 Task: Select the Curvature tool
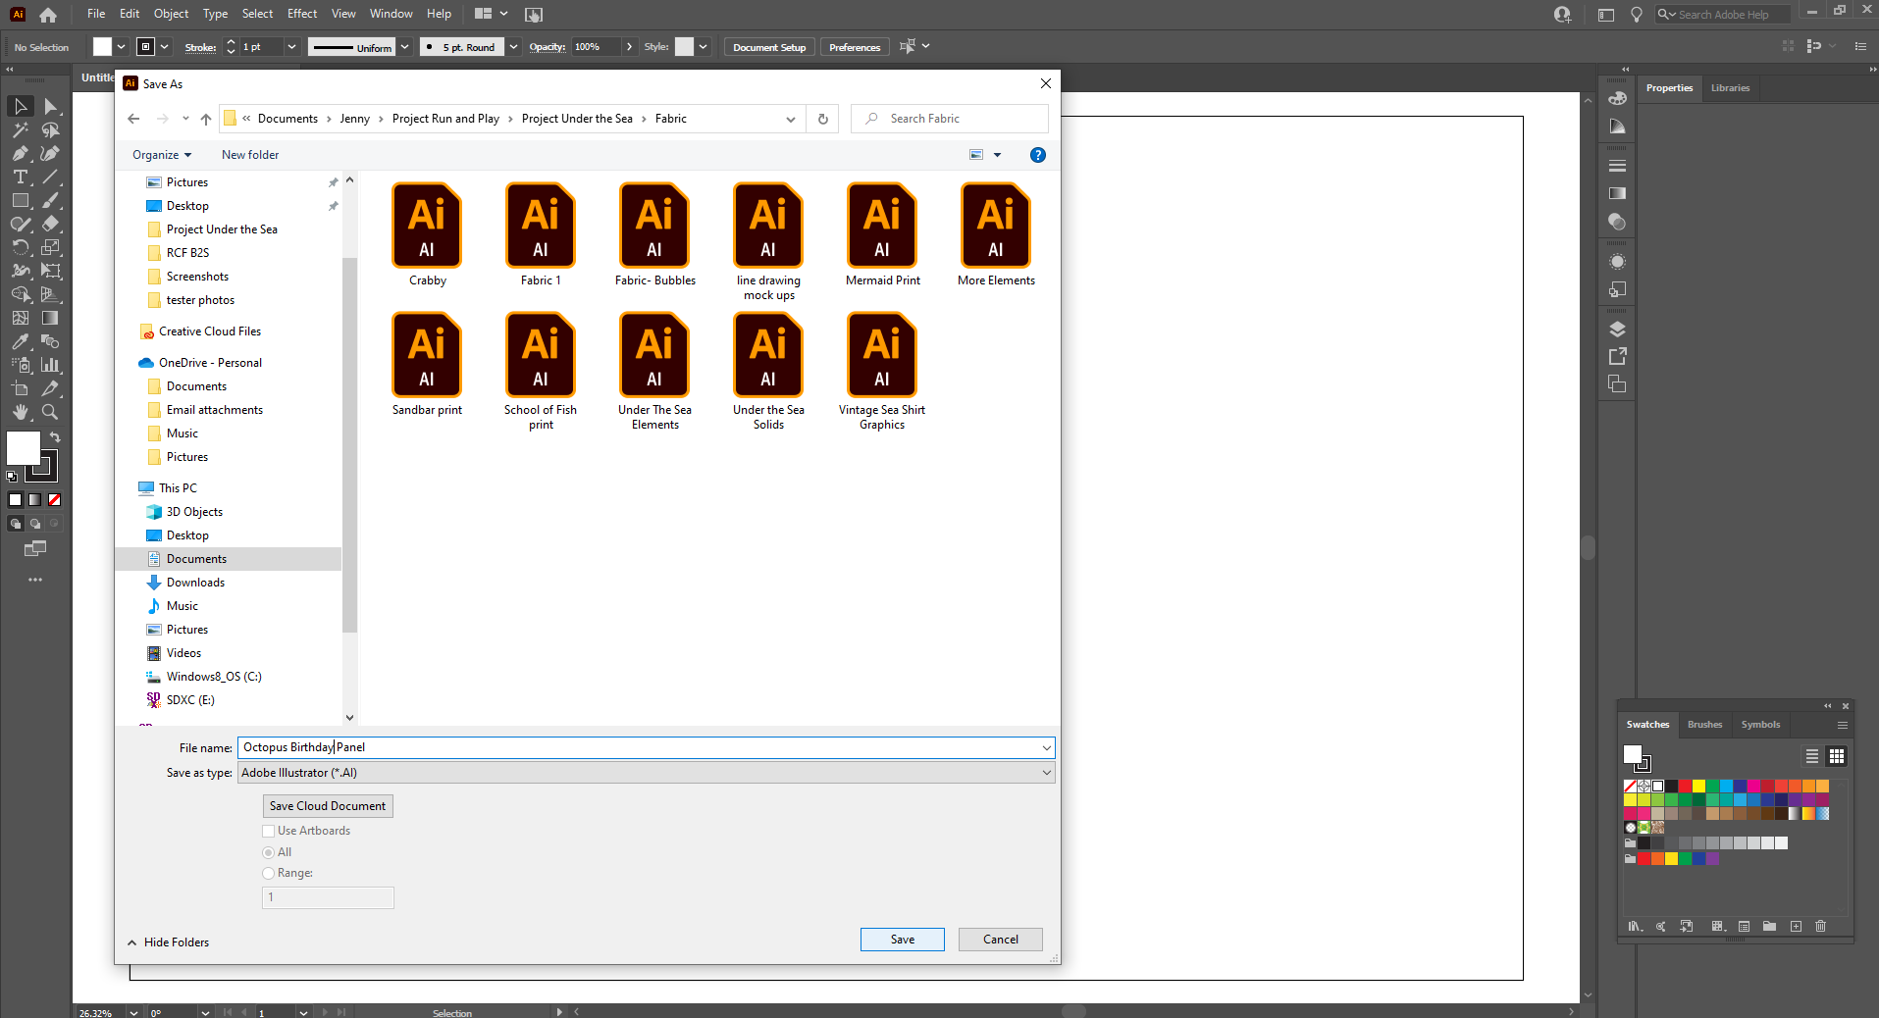pyautogui.click(x=51, y=153)
